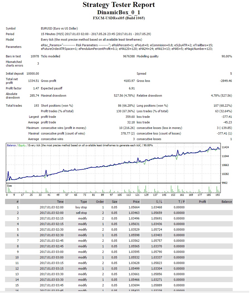
Task: Click the 11424 chart axis label
Action: (225, 147)
